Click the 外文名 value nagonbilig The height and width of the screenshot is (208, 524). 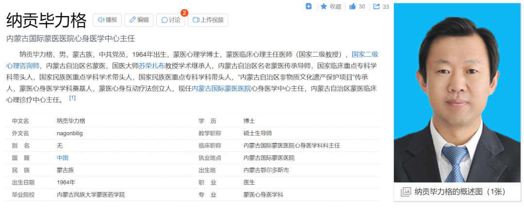pos(70,133)
